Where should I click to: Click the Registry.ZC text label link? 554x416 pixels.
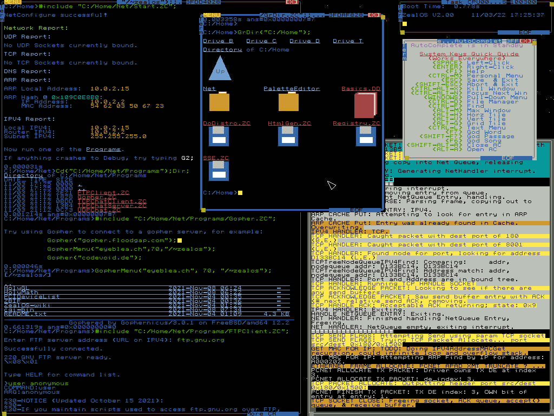coord(357,123)
